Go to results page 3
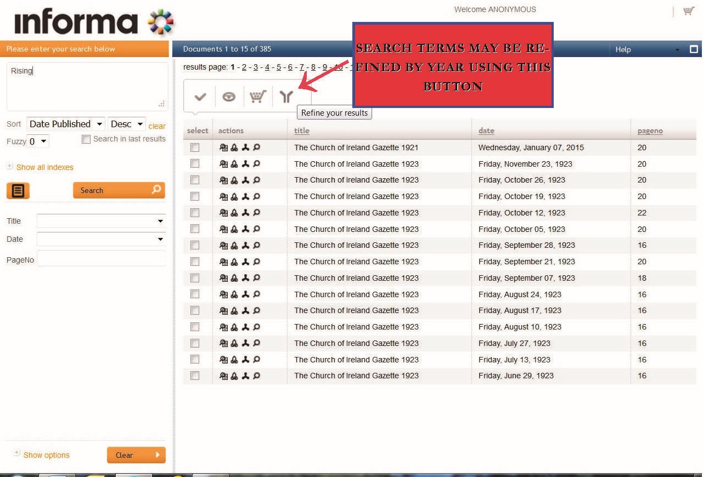Viewport: 703px width, 477px height. (x=256, y=67)
